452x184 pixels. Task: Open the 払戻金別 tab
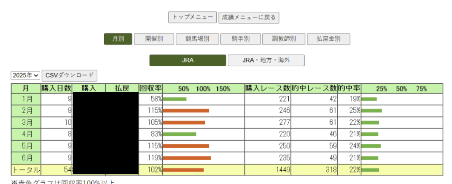pyautogui.click(x=328, y=39)
